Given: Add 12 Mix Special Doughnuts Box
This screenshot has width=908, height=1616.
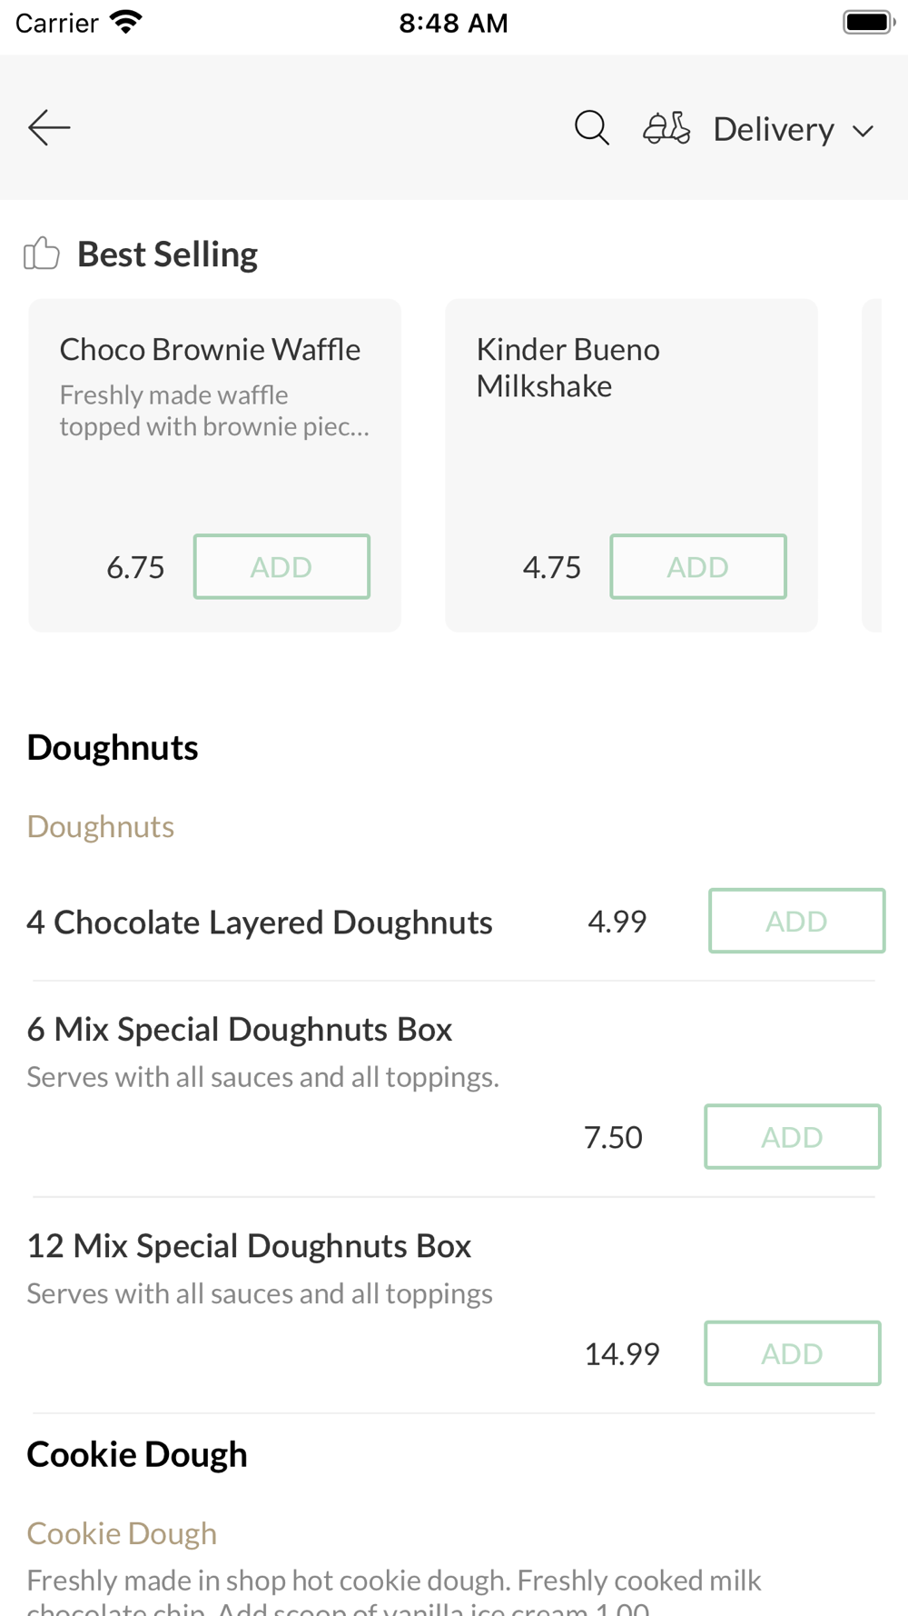Looking at the screenshot, I should [x=793, y=1353].
